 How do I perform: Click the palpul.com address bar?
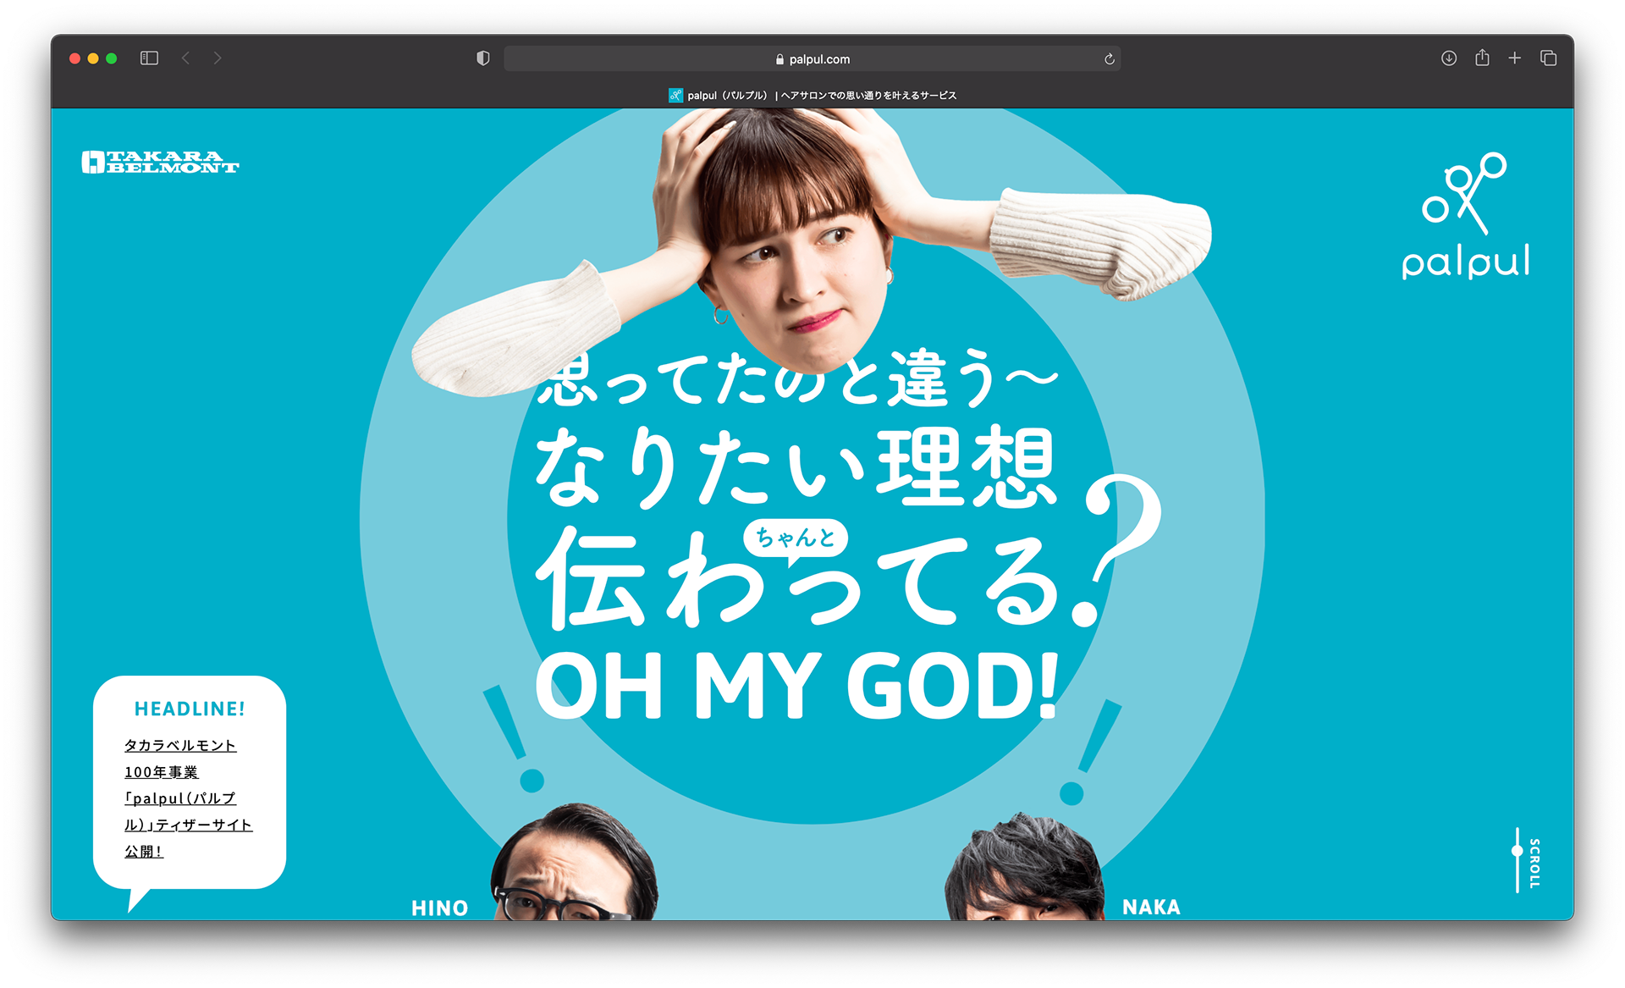[812, 59]
